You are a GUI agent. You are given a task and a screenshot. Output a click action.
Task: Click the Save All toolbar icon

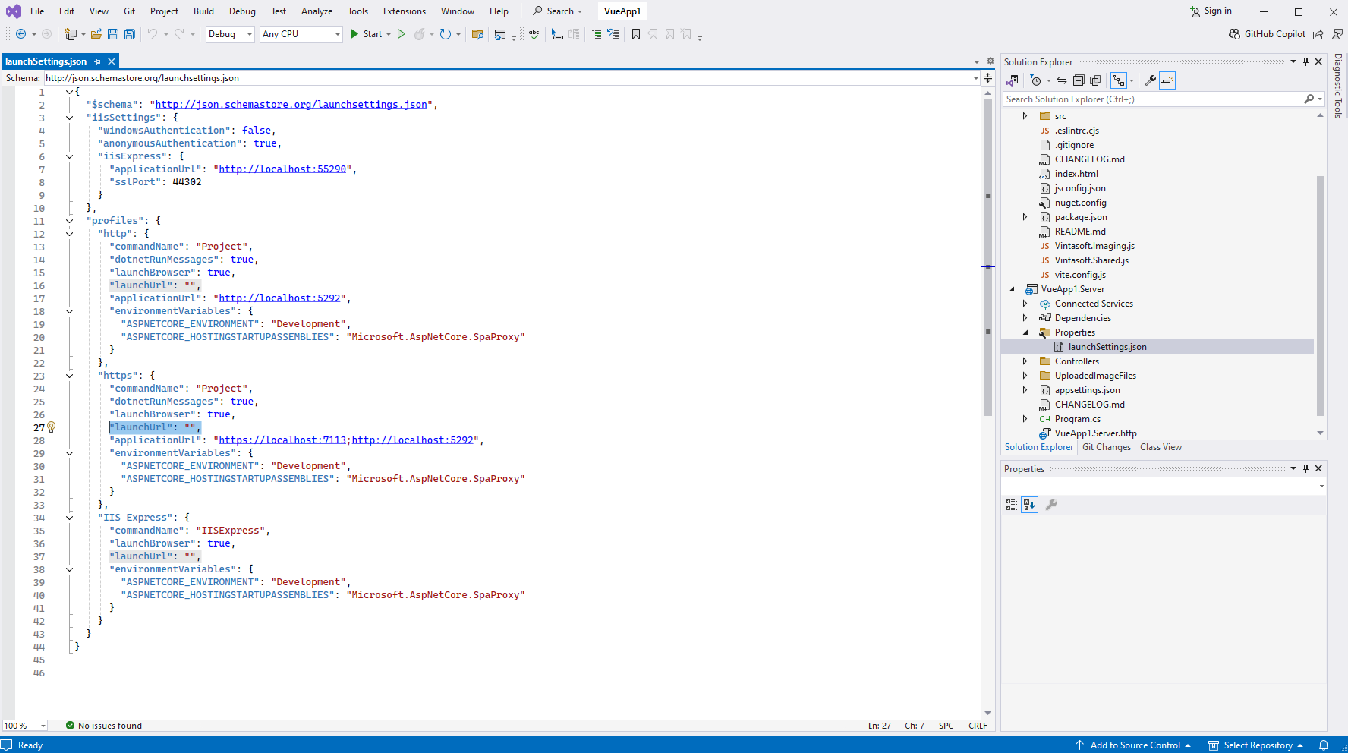coord(130,34)
